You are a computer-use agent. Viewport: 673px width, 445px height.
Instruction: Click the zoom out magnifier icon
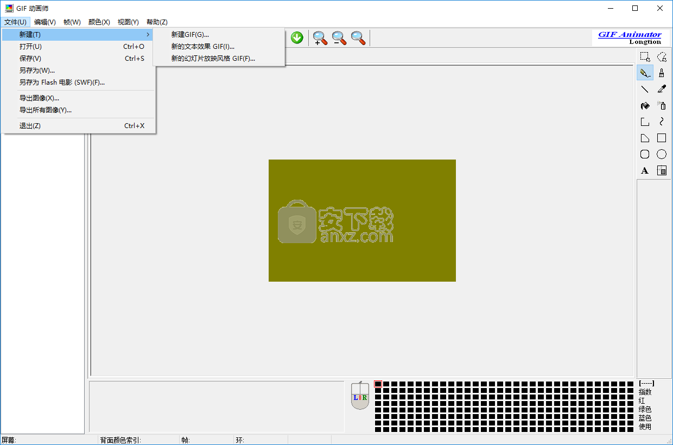click(x=339, y=38)
